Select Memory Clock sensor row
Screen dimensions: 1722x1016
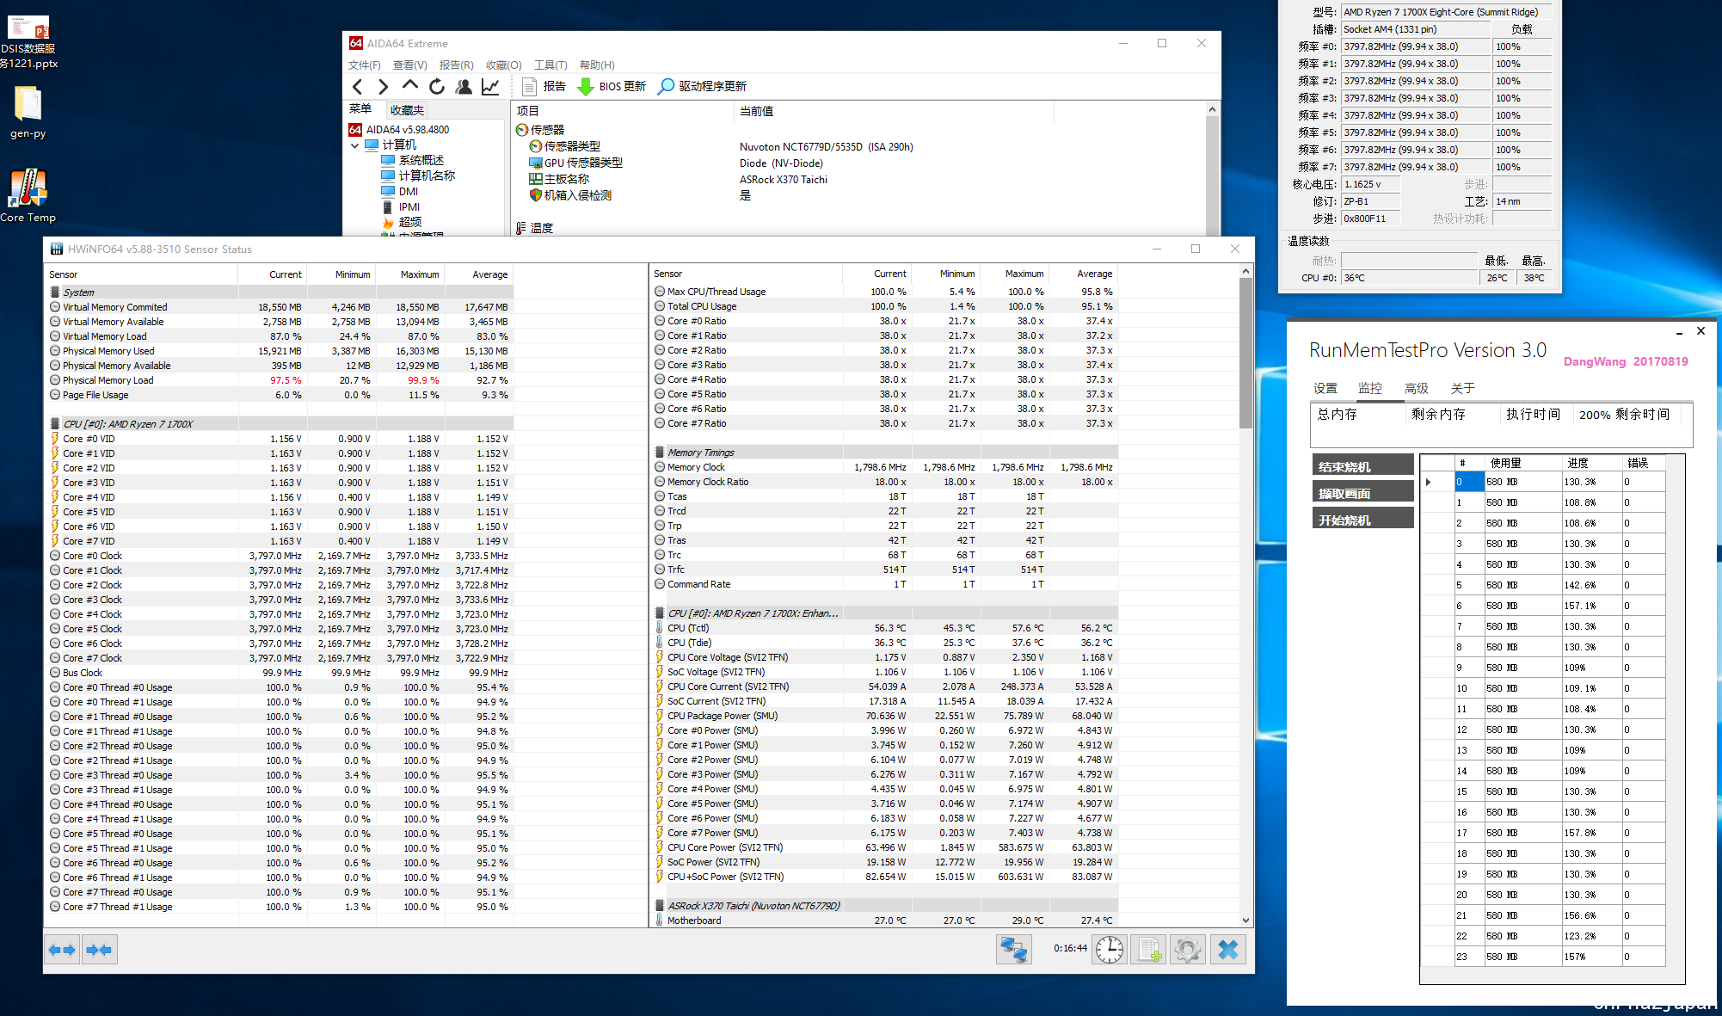[x=884, y=467]
